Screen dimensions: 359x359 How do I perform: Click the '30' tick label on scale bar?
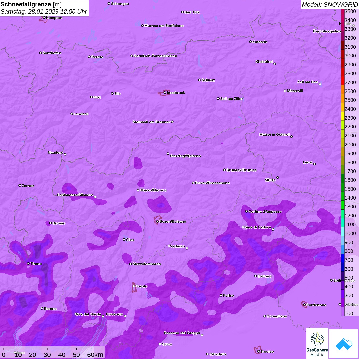pos(47,355)
